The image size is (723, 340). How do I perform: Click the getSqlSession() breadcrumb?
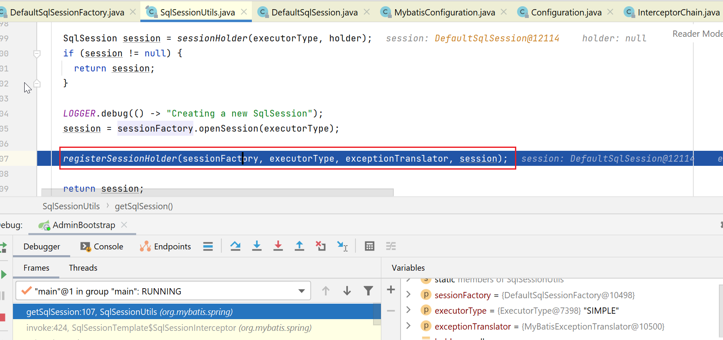click(x=144, y=206)
